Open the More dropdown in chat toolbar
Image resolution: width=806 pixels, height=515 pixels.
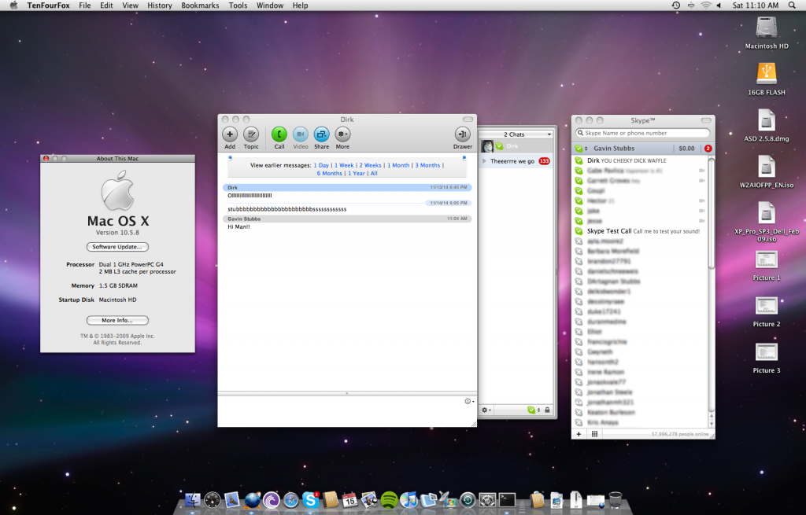342,134
